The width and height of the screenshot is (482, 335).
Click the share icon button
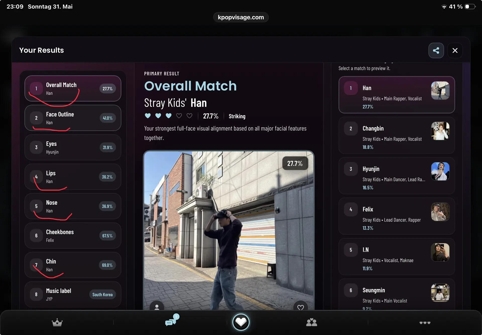coord(436,50)
